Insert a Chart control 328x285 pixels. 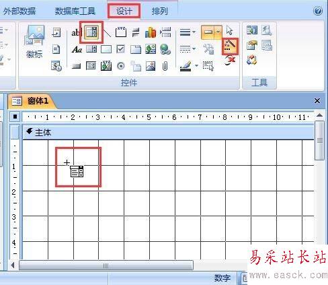[x=151, y=32]
